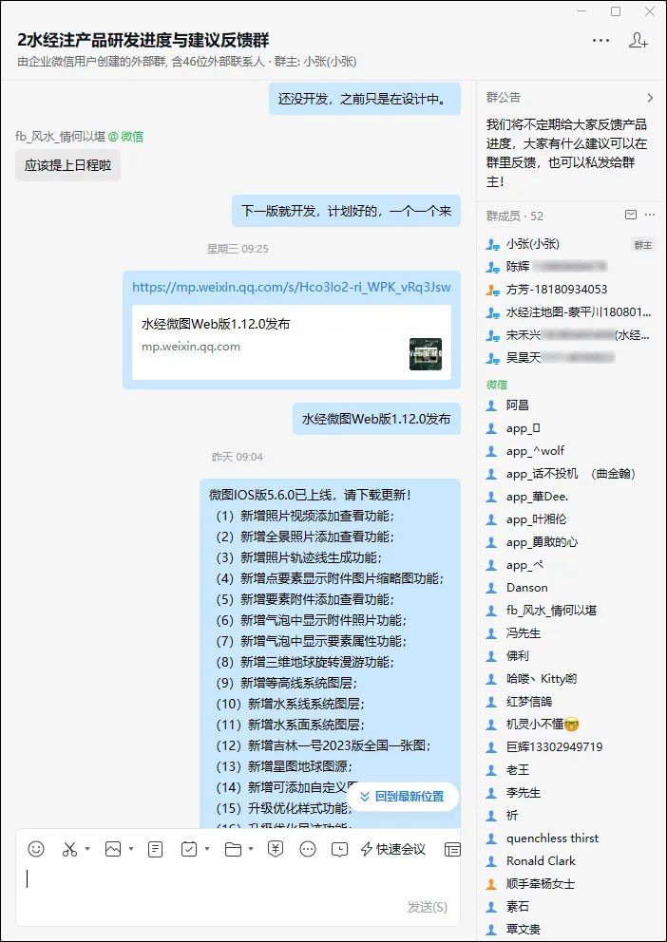The height and width of the screenshot is (942, 667).
Task: Expand the screenshot tool dropdown arrow
Action: [87, 849]
